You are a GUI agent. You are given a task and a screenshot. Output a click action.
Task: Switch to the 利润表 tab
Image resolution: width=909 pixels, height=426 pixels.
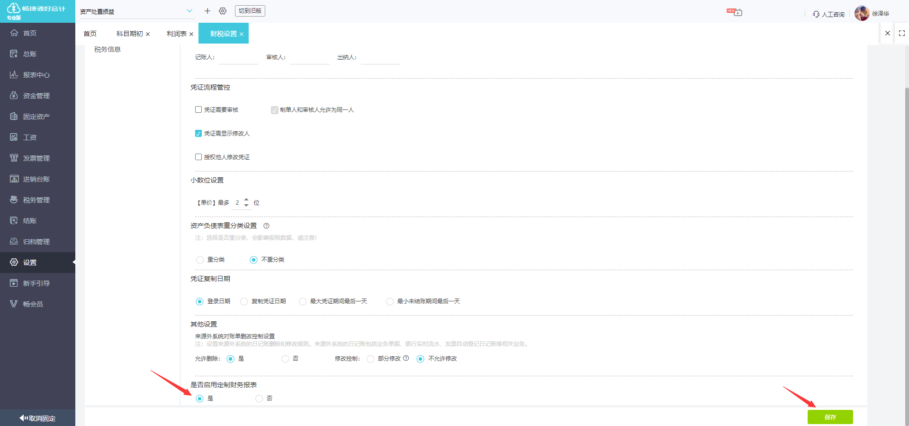pos(176,34)
